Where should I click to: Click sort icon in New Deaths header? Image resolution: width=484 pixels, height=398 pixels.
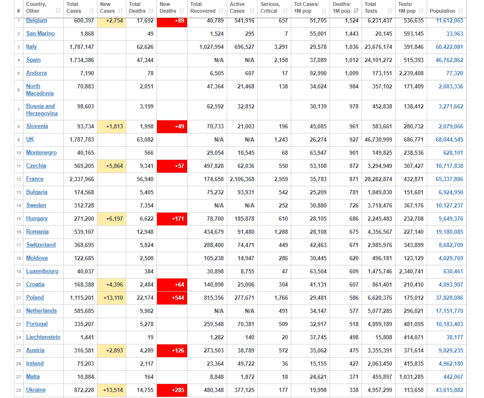click(182, 11)
